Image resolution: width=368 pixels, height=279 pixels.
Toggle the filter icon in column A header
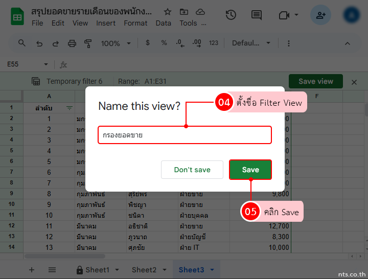point(70,108)
